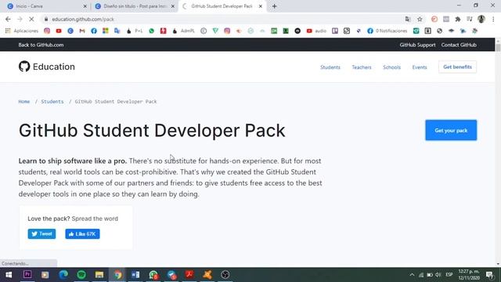Image resolution: width=501 pixels, height=282 pixels.
Task: Open Microsoft Word from the taskbar
Action: tap(135, 275)
